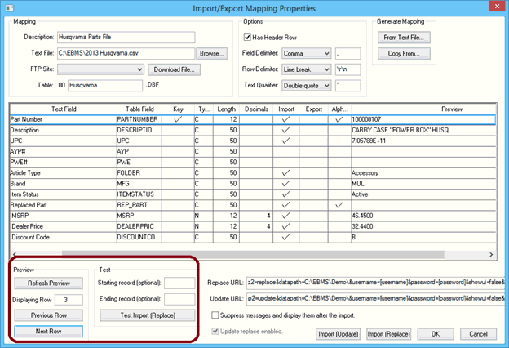Click the preview value 46.4500
Viewport: 509px width, 348px height.
pos(362,216)
